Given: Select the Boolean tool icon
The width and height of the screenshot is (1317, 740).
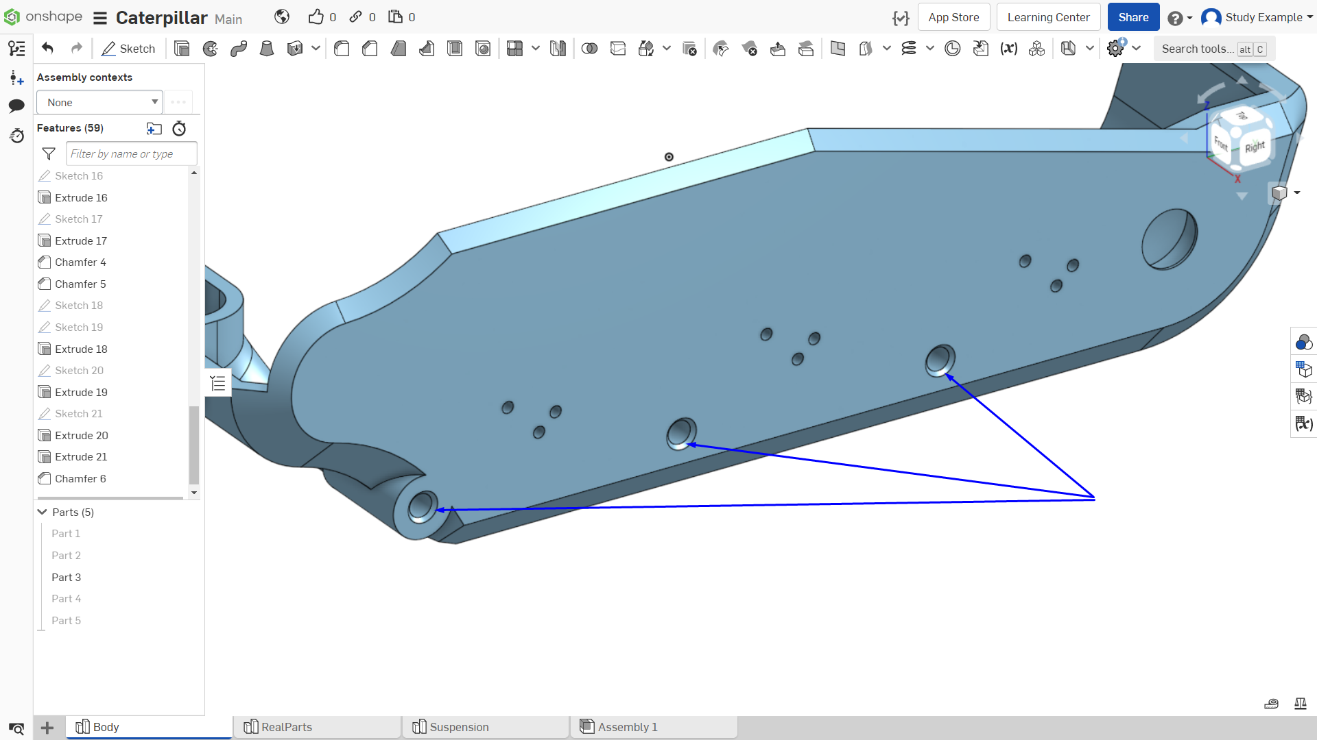Looking at the screenshot, I should coord(589,49).
